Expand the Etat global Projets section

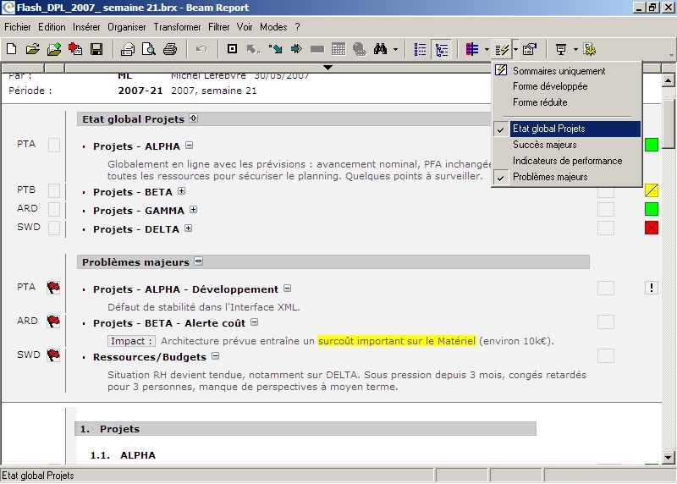tap(194, 118)
